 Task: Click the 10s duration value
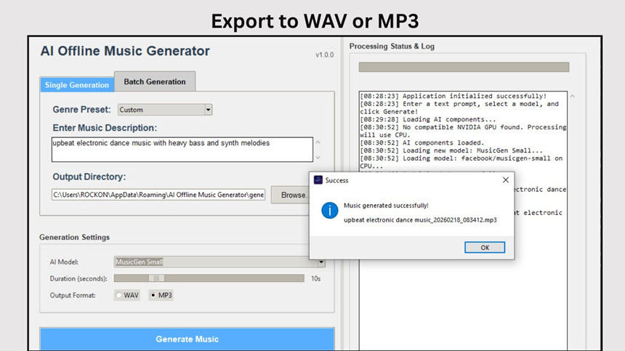click(x=315, y=278)
